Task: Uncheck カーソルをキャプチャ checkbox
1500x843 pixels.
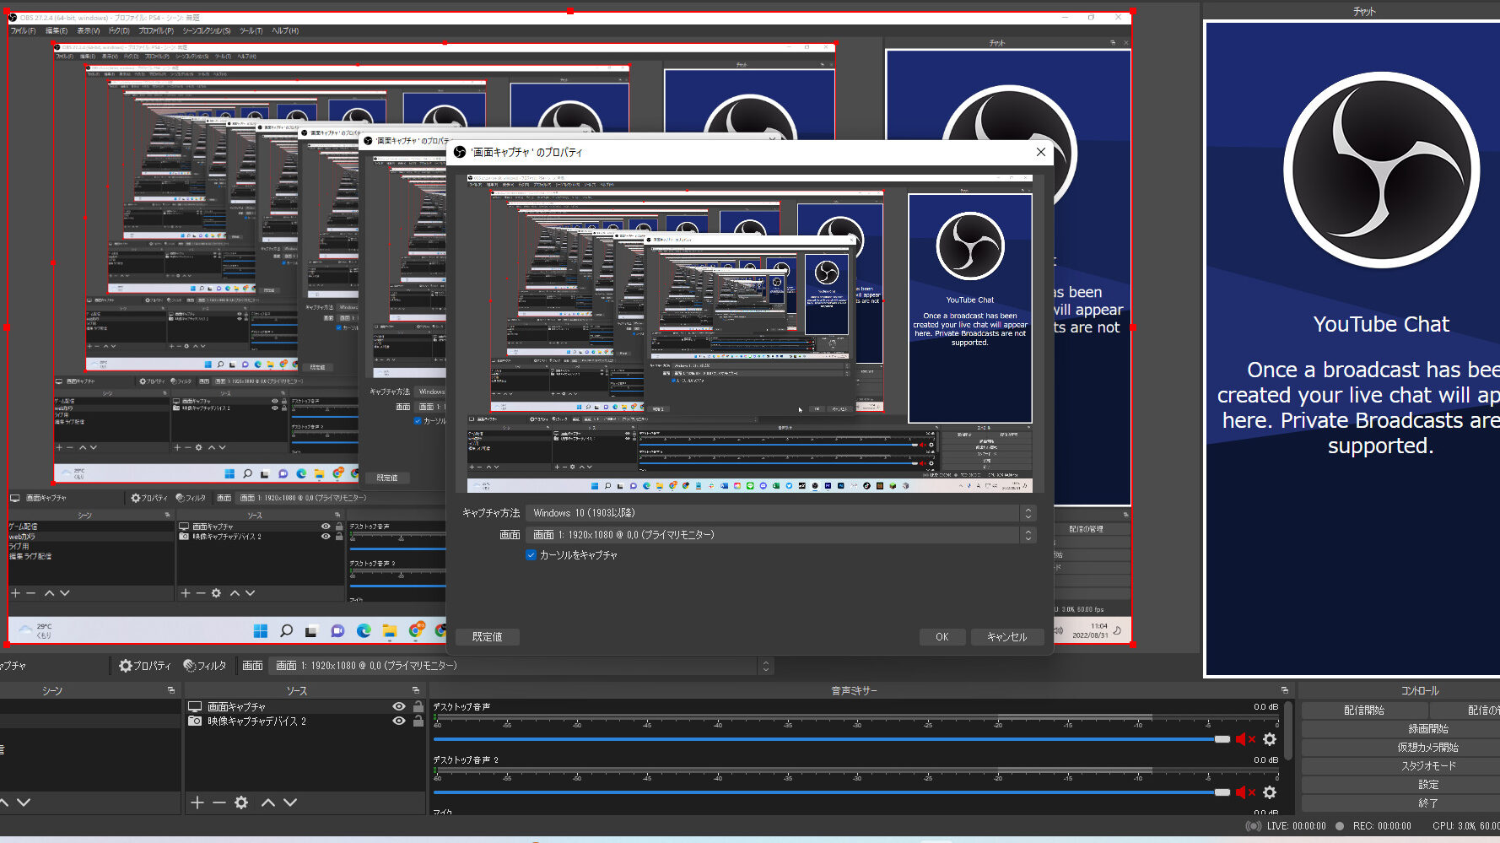Action: click(531, 555)
